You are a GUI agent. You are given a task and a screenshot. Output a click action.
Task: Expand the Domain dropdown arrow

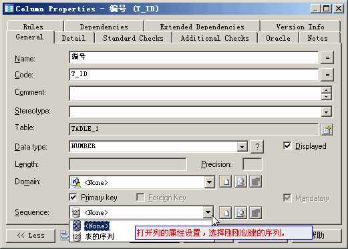pyautogui.click(x=209, y=182)
